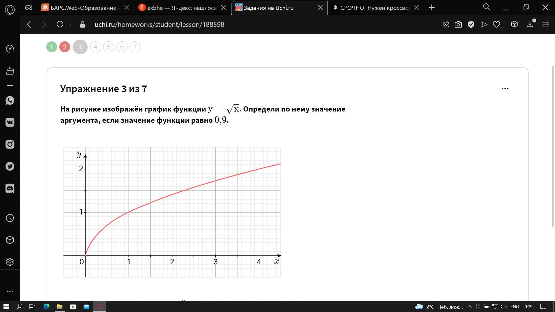Show hidden system tray icons
The width and height of the screenshot is (555, 312).
[469, 307]
